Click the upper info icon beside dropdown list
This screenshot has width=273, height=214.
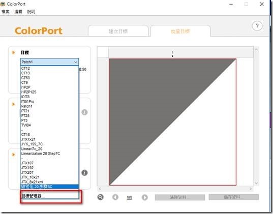point(84,112)
